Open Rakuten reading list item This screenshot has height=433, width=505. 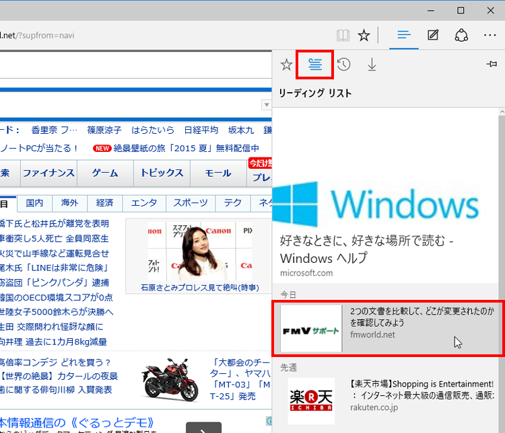pos(388,401)
